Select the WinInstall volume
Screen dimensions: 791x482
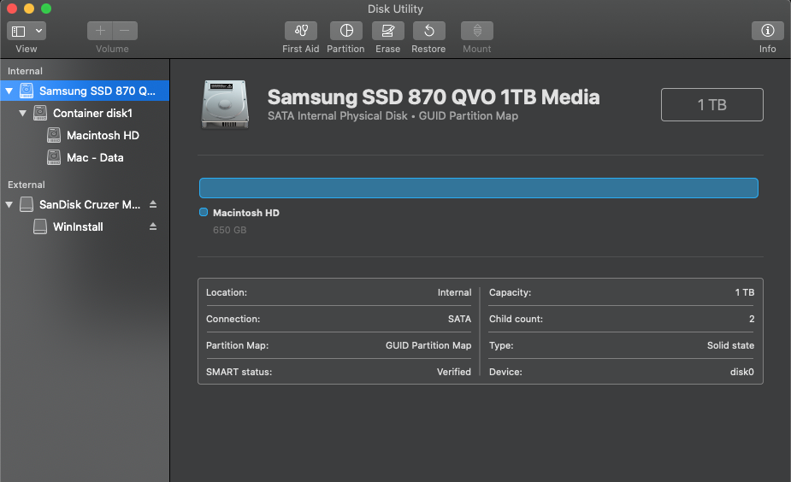85,226
